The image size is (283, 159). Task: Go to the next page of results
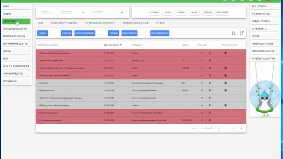234,129
